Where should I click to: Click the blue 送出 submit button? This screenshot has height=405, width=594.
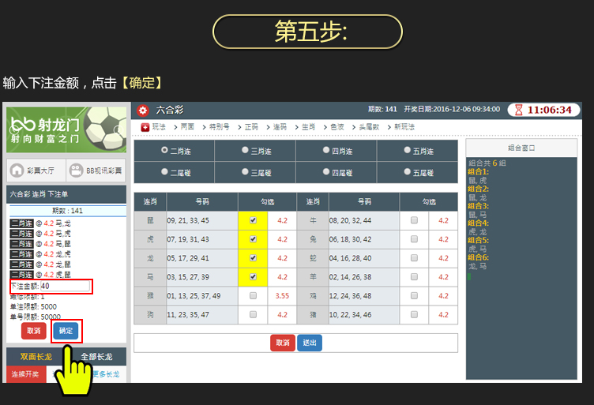pyautogui.click(x=310, y=343)
